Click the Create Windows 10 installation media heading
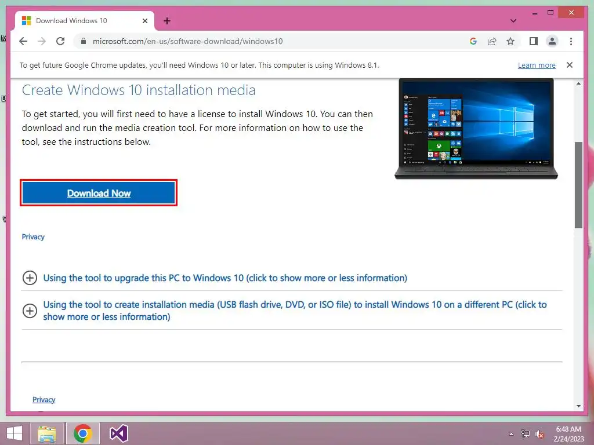 click(139, 90)
